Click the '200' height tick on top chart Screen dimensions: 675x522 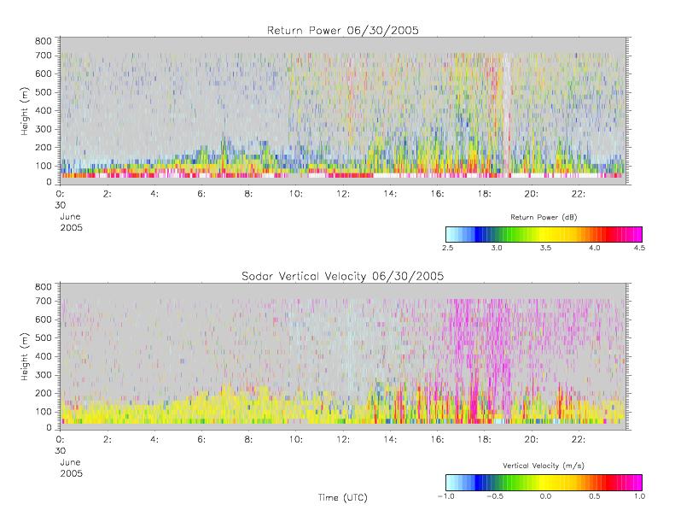tap(43, 148)
